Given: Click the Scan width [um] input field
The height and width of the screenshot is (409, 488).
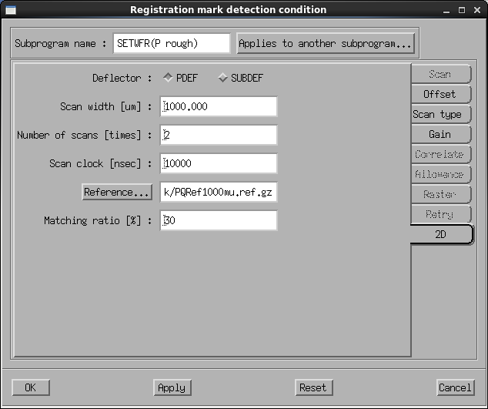Looking at the screenshot, I should coord(219,107).
